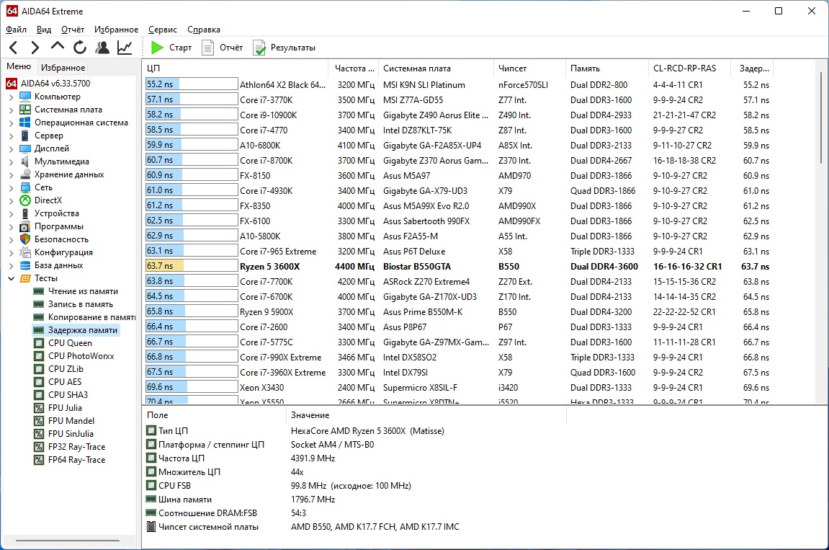The image size is (829, 550).
Task: Open the Справка menu
Action: (x=204, y=30)
